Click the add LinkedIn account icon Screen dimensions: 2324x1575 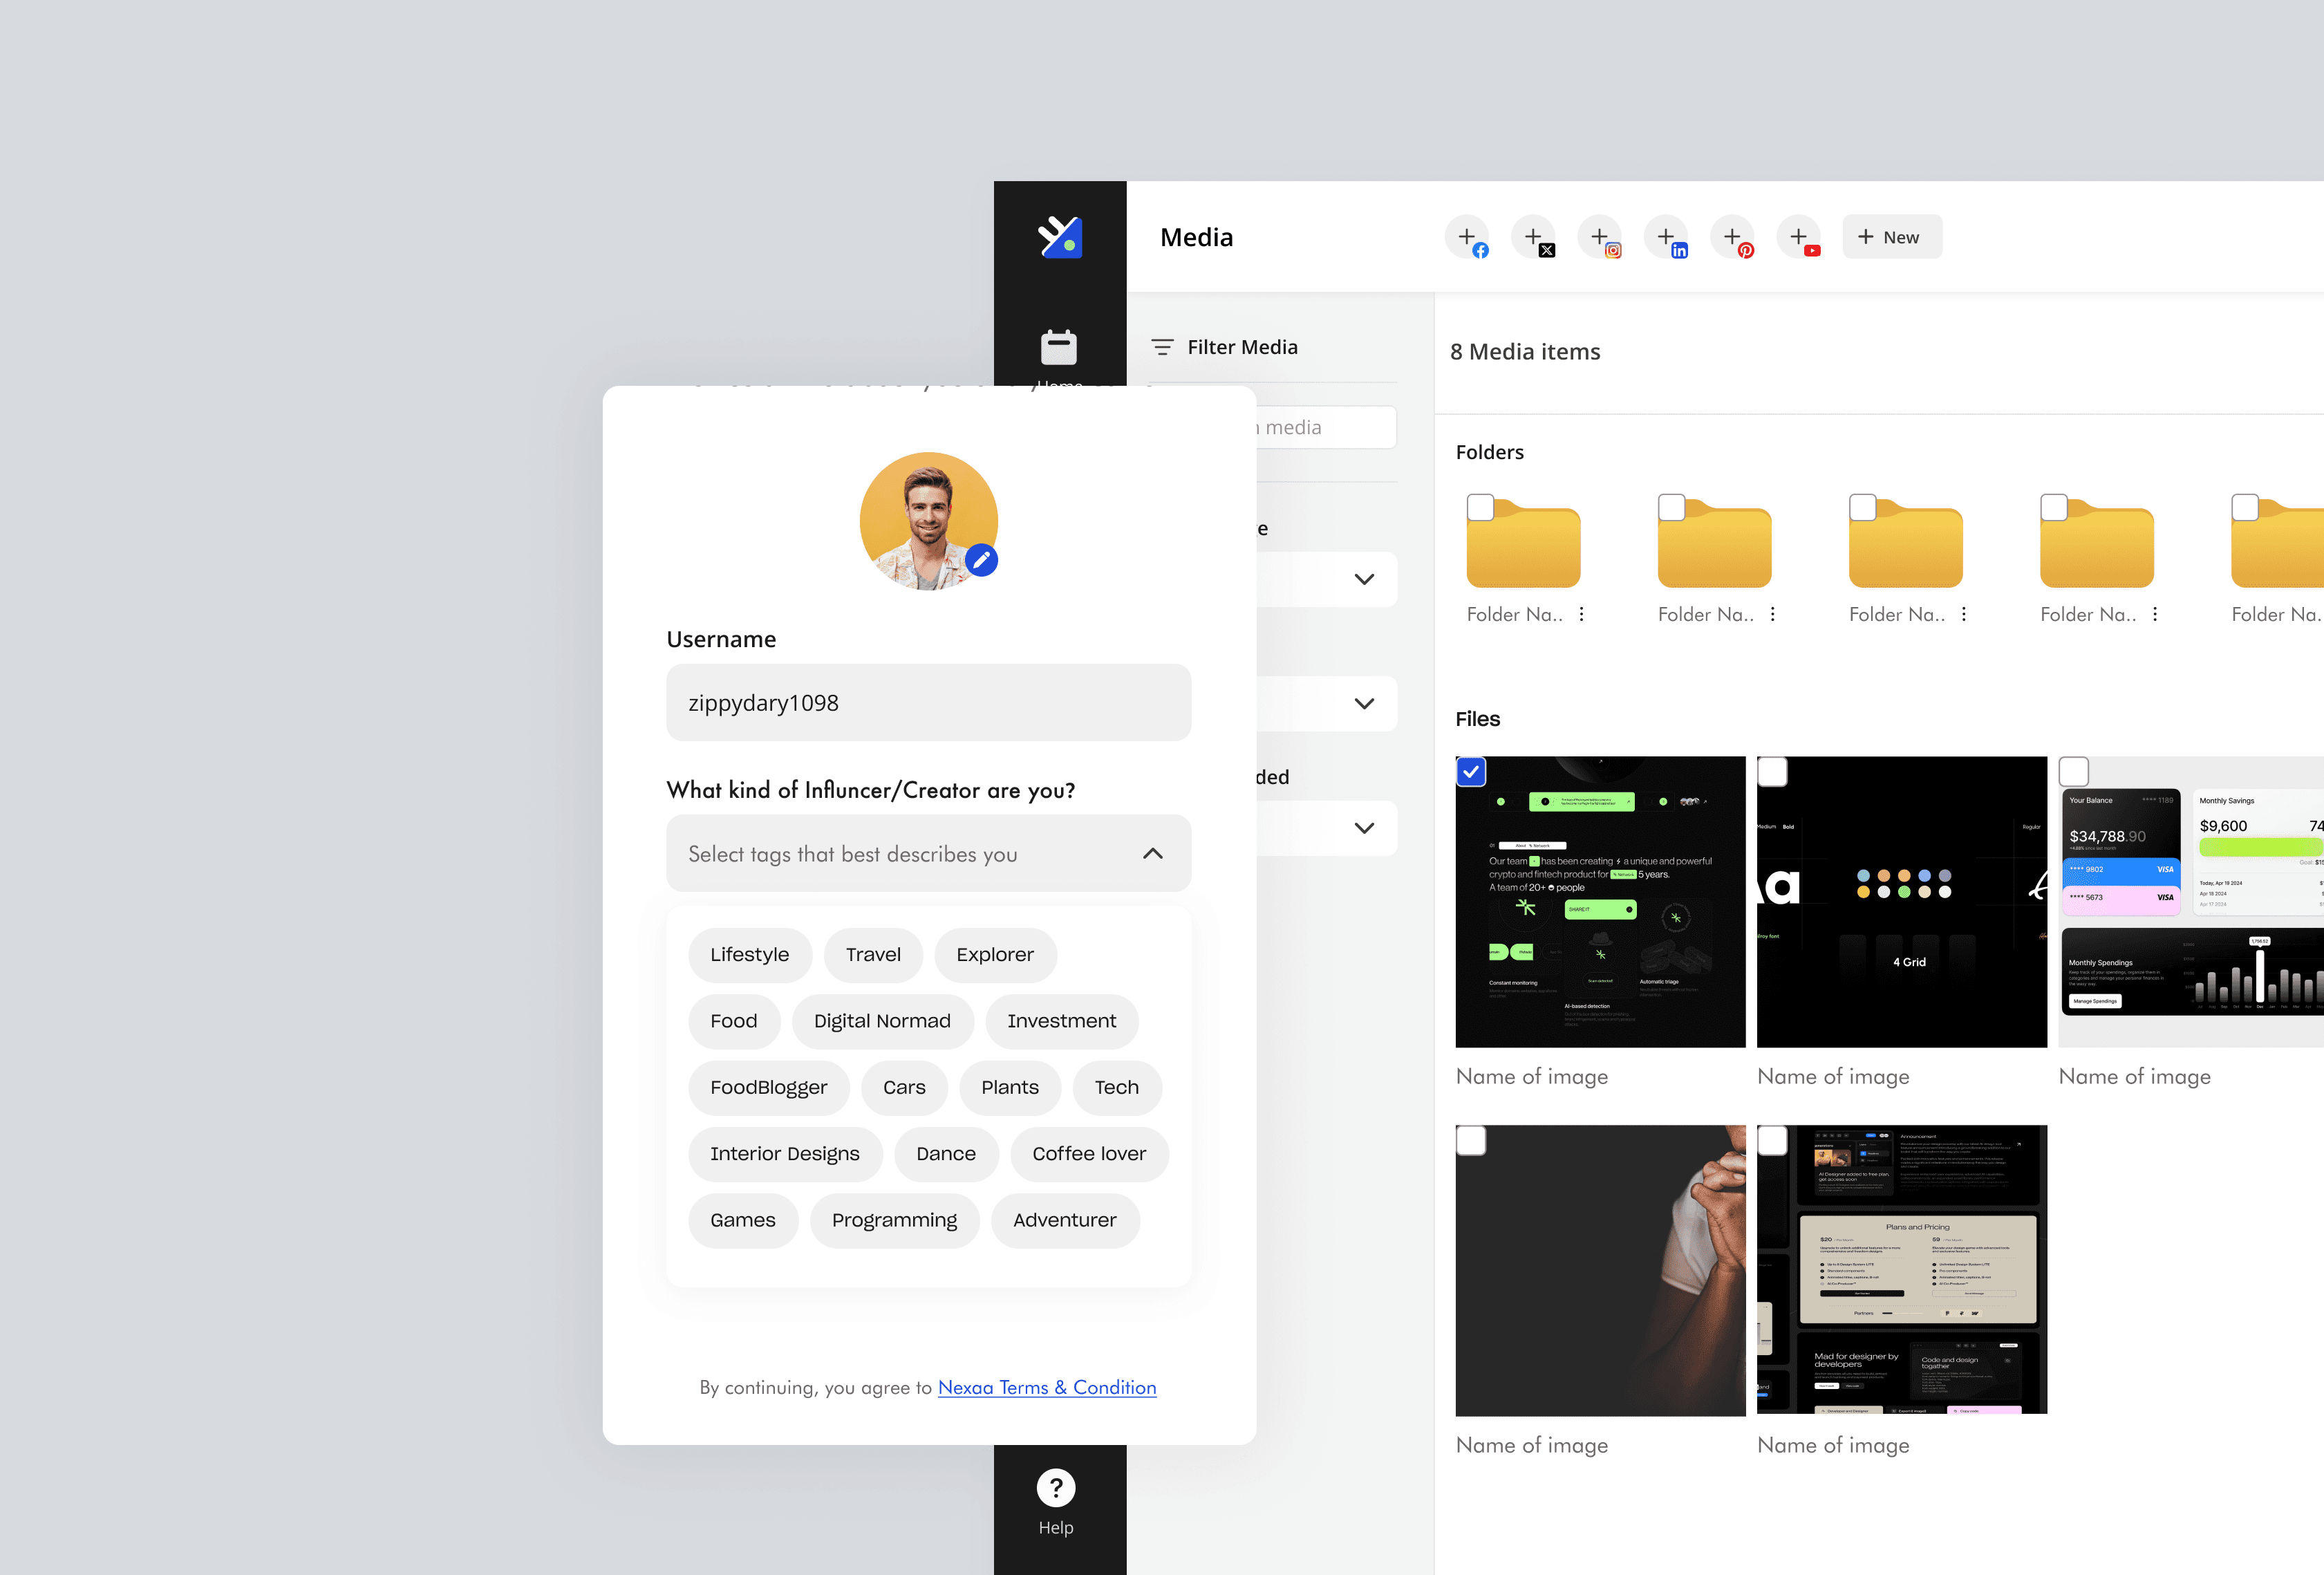(1666, 237)
